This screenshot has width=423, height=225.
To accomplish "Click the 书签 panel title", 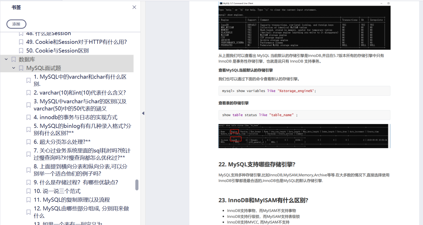I will (16, 7).
